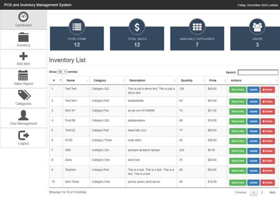
Task: Click the Inventory folder icon
Action: tap(23, 37)
